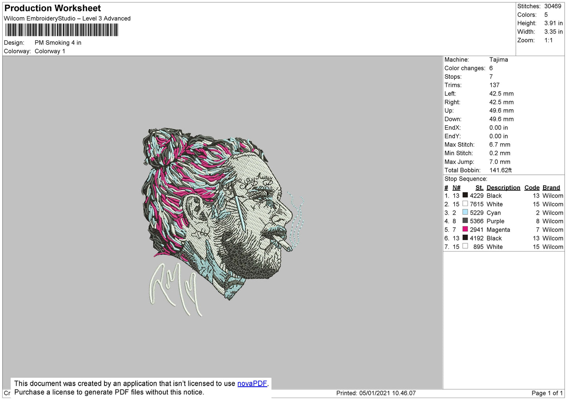Click the Production Worksheet heading
567x400 pixels.
tap(53, 8)
